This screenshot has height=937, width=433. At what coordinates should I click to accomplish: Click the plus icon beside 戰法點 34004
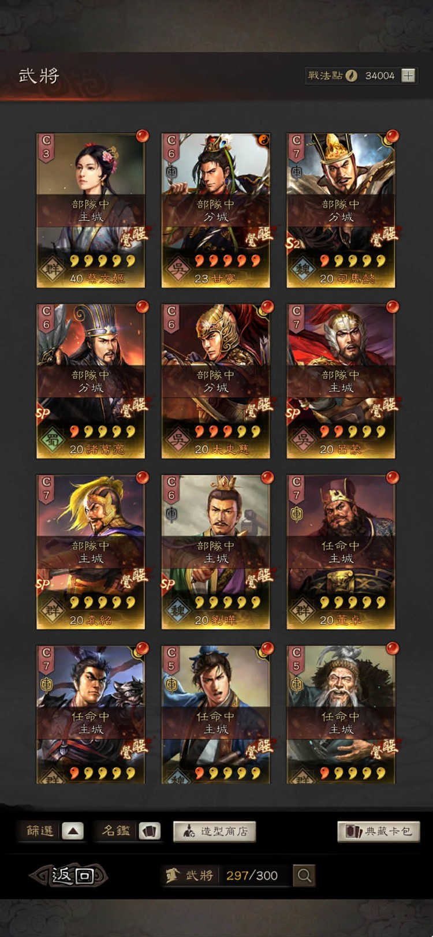point(408,76)
